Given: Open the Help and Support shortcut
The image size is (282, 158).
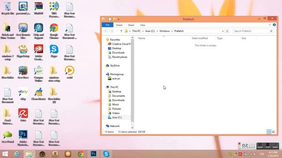Looking at the screenshot, I should (38, 31).
